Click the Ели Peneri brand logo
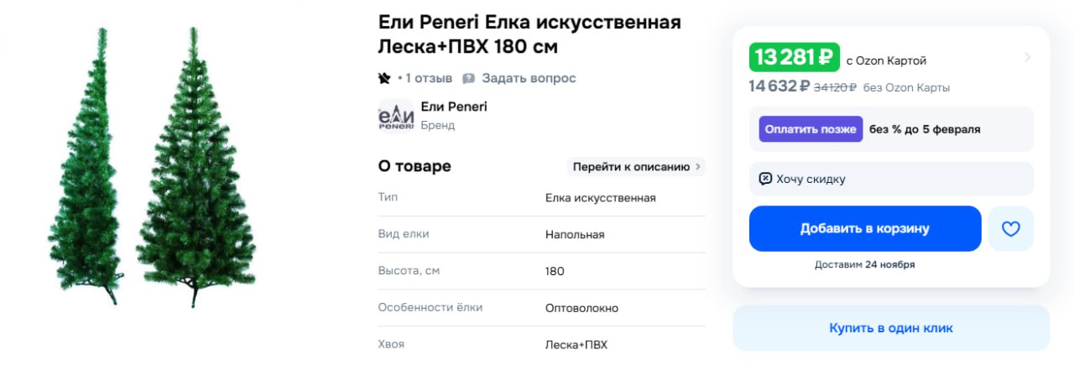 (396, 116)
